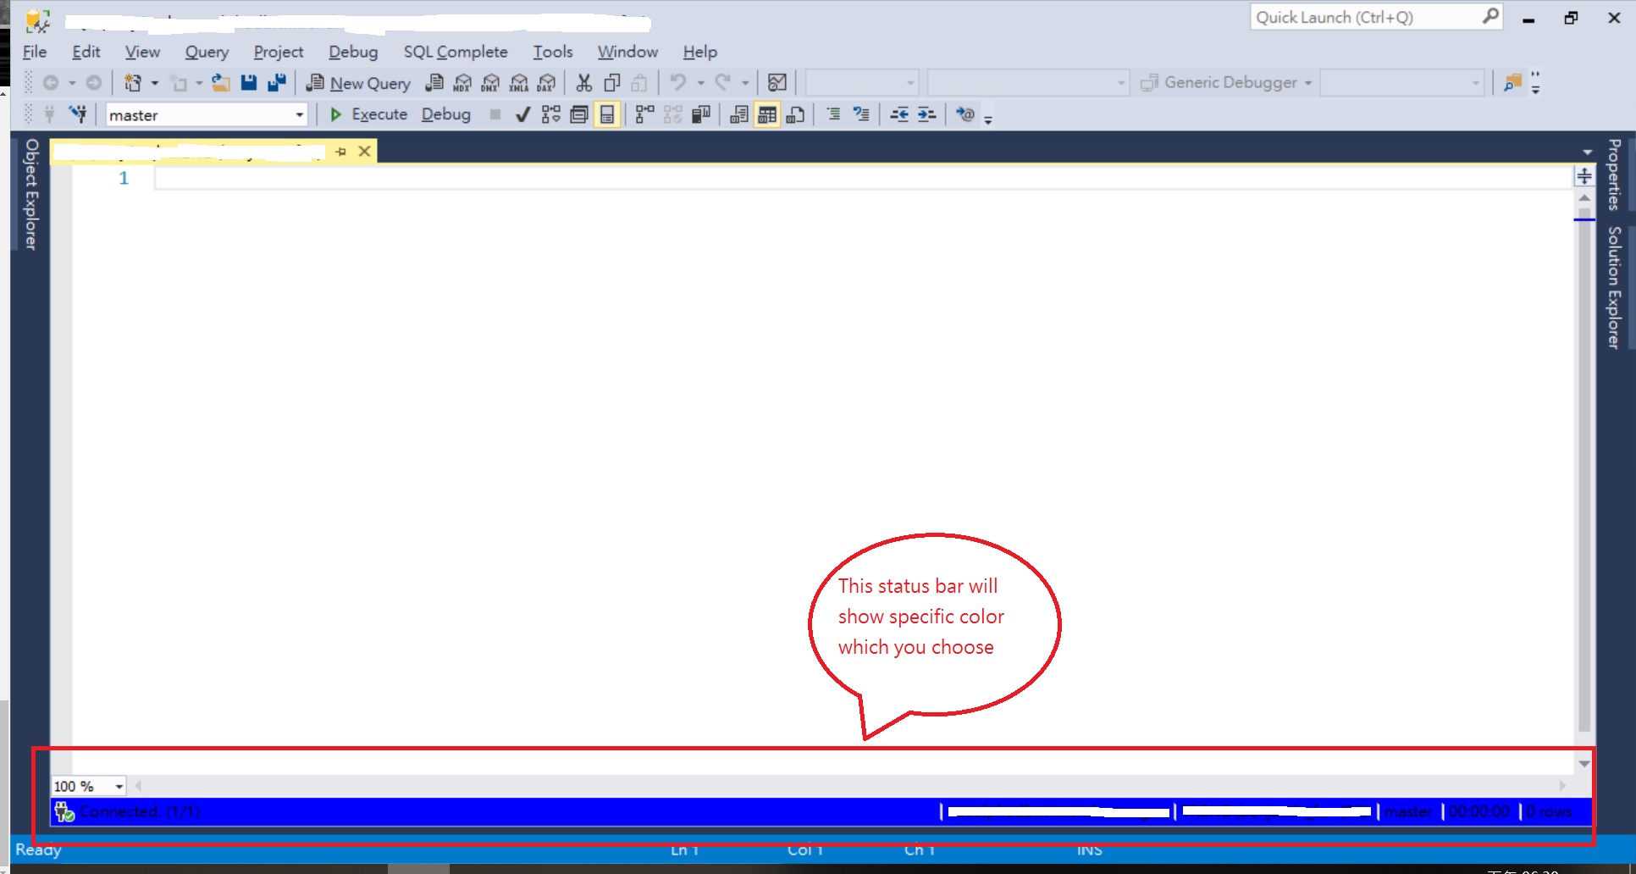Viewport: 1636px width, 874px height.
Task: Comment out the selected lines
Action: [x=833, y=114]
